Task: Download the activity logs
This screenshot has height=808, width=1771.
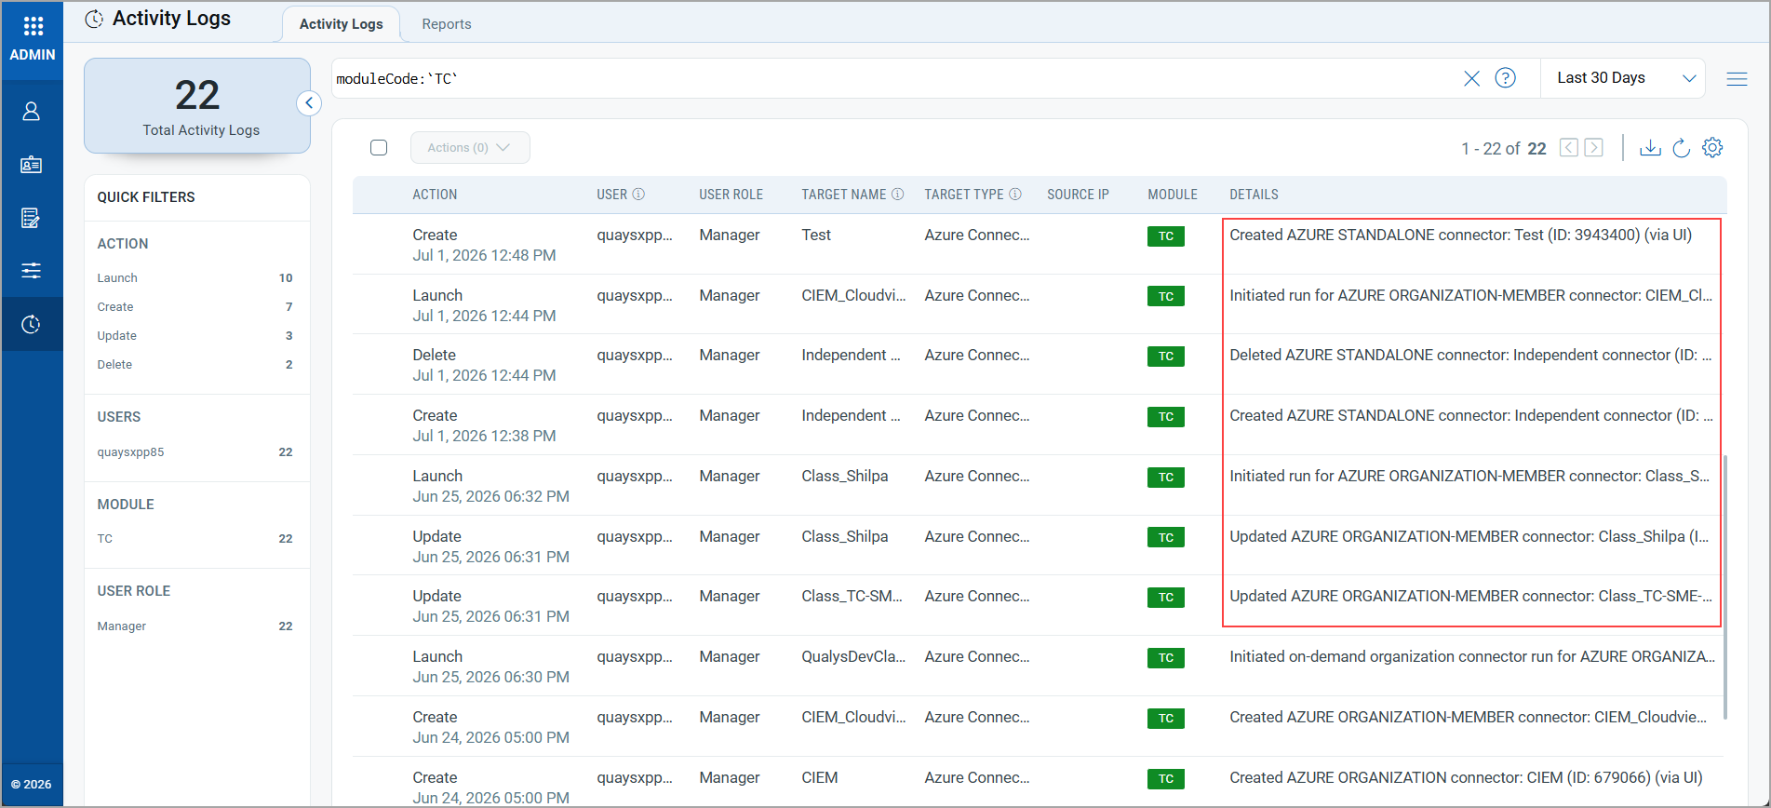Action: click(x=1650, y=148)
